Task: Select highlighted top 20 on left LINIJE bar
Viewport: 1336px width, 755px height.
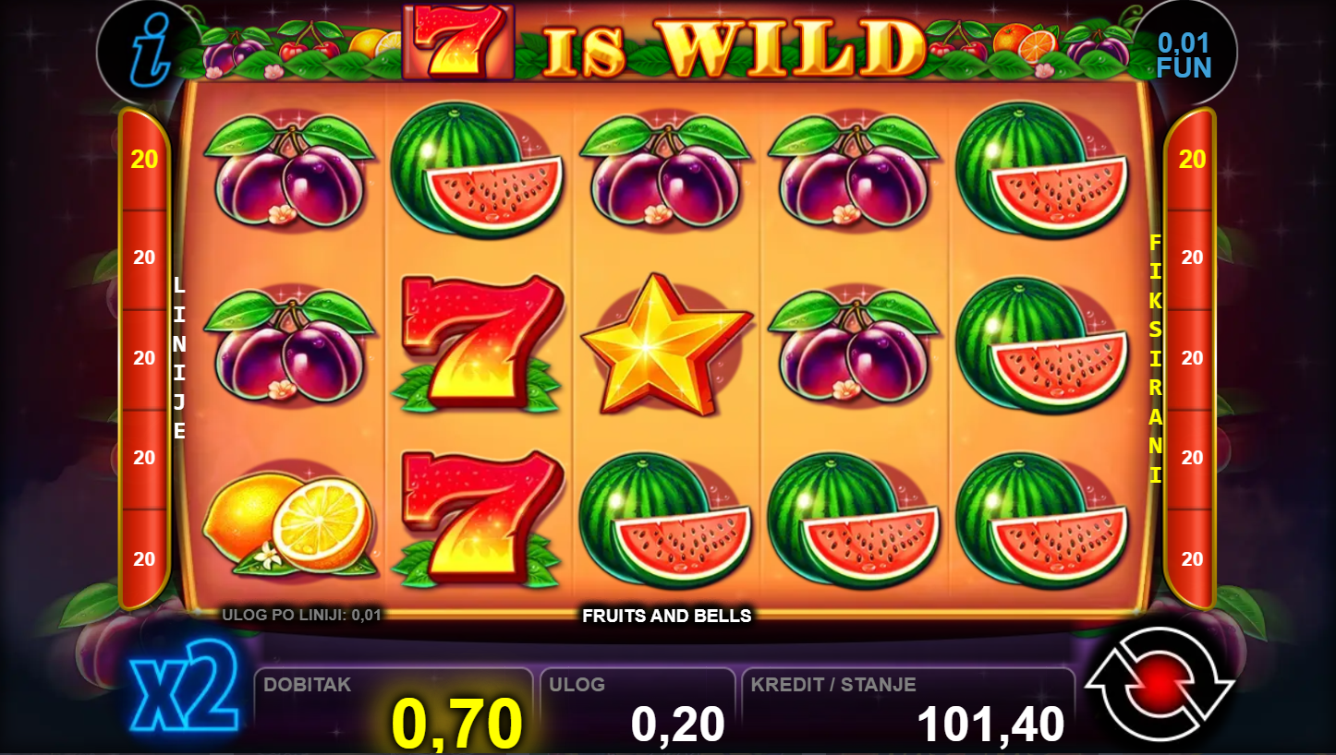Action: (144, 160)
